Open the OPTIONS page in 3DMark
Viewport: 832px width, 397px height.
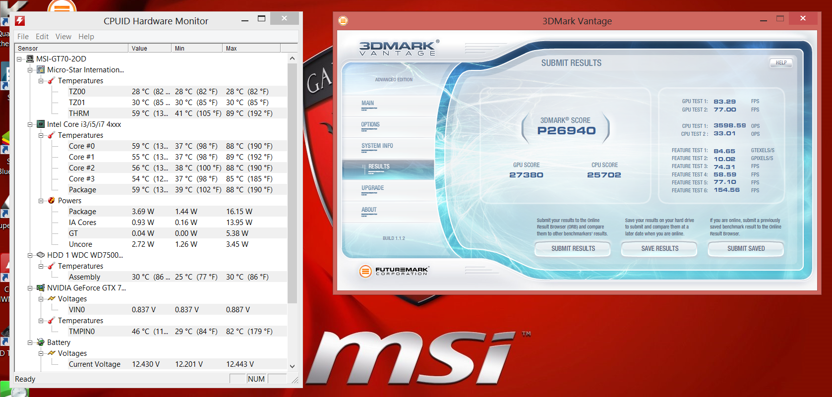pos(370,125)
